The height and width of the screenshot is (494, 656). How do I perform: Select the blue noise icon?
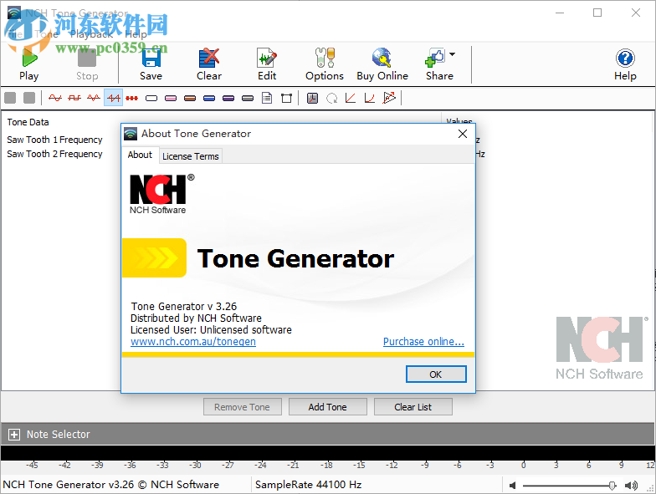click(x=209, y=99)
